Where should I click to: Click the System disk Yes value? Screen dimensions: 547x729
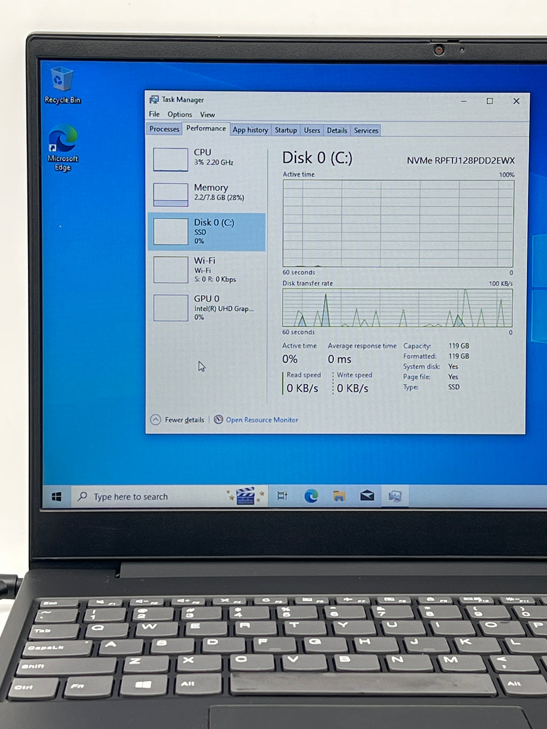pyautogui.click(x=453, y=366)
